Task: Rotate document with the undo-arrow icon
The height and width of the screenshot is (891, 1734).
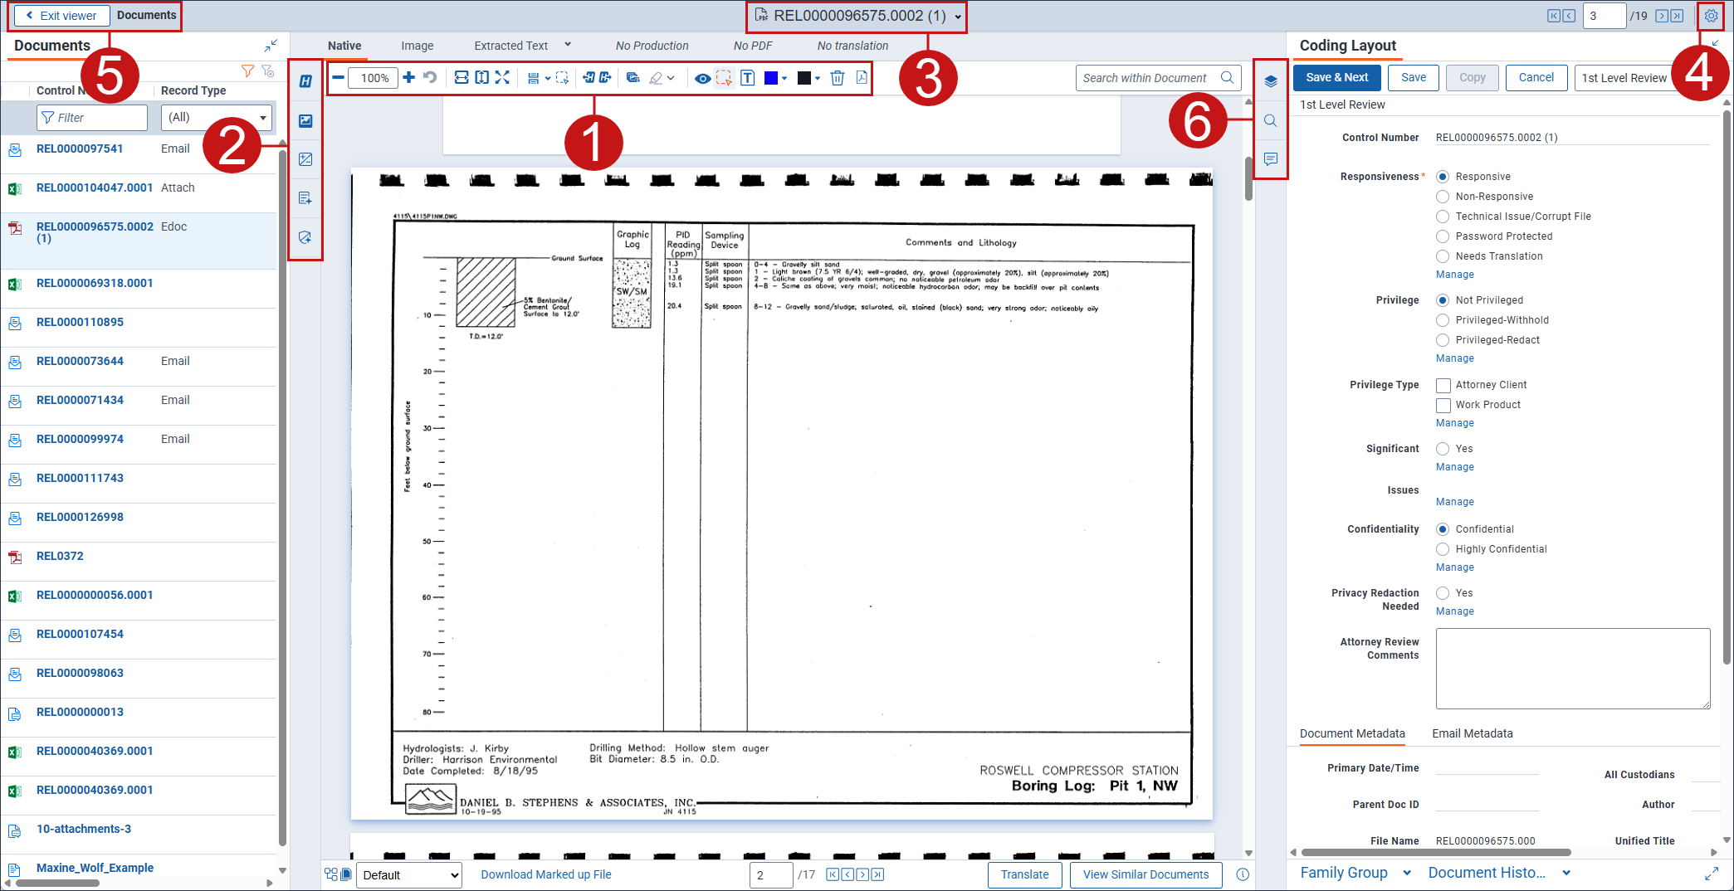Action: coord(430,78)
